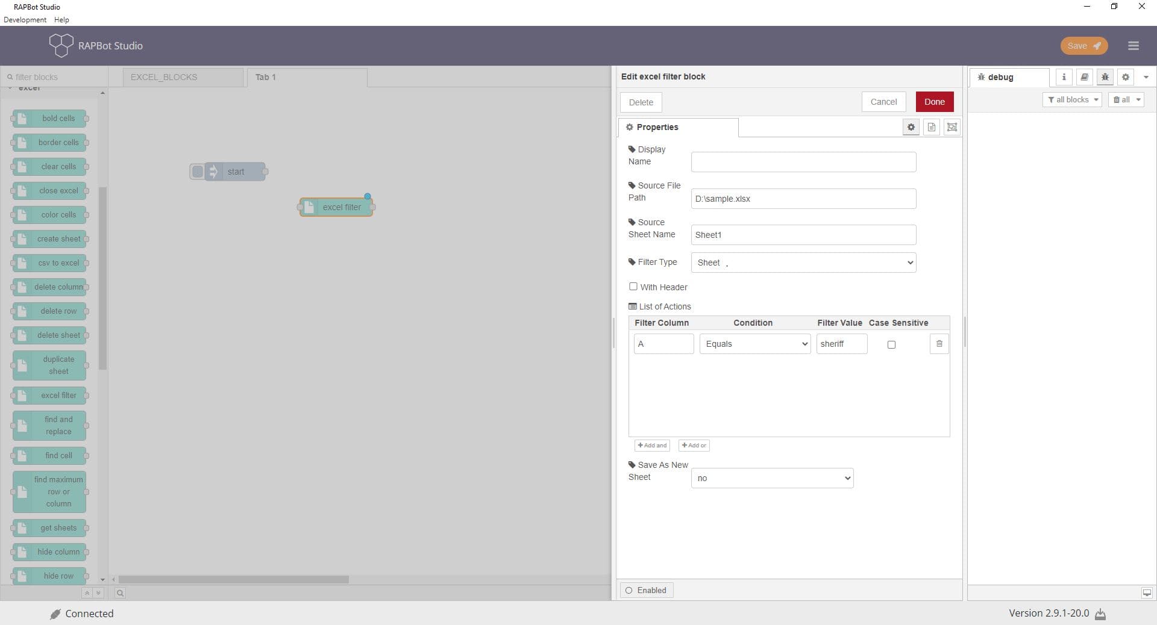
Task: Click the Filter Value field containing sheriff
Action: [841, 344]
